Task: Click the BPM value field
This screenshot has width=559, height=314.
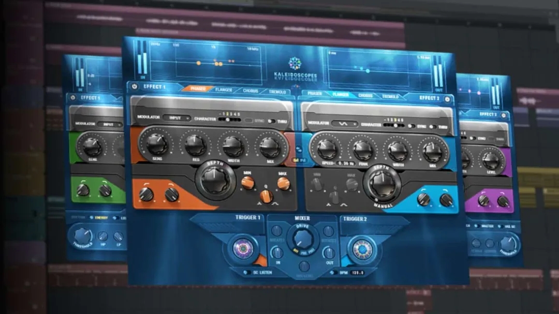Action: [357, 273]
